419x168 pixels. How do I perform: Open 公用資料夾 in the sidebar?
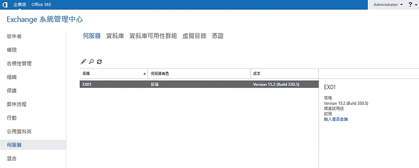click(19, 132)
